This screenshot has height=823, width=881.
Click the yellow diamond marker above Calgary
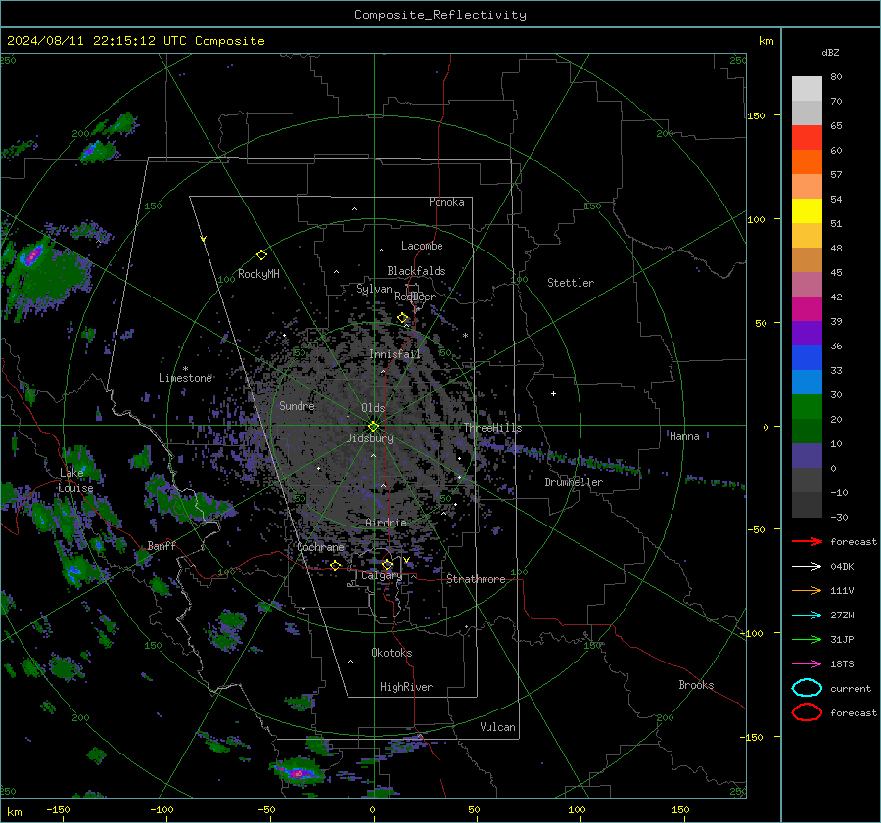click(387, 564)
